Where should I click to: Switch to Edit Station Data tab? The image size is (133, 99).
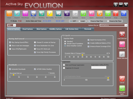point(72,29)
